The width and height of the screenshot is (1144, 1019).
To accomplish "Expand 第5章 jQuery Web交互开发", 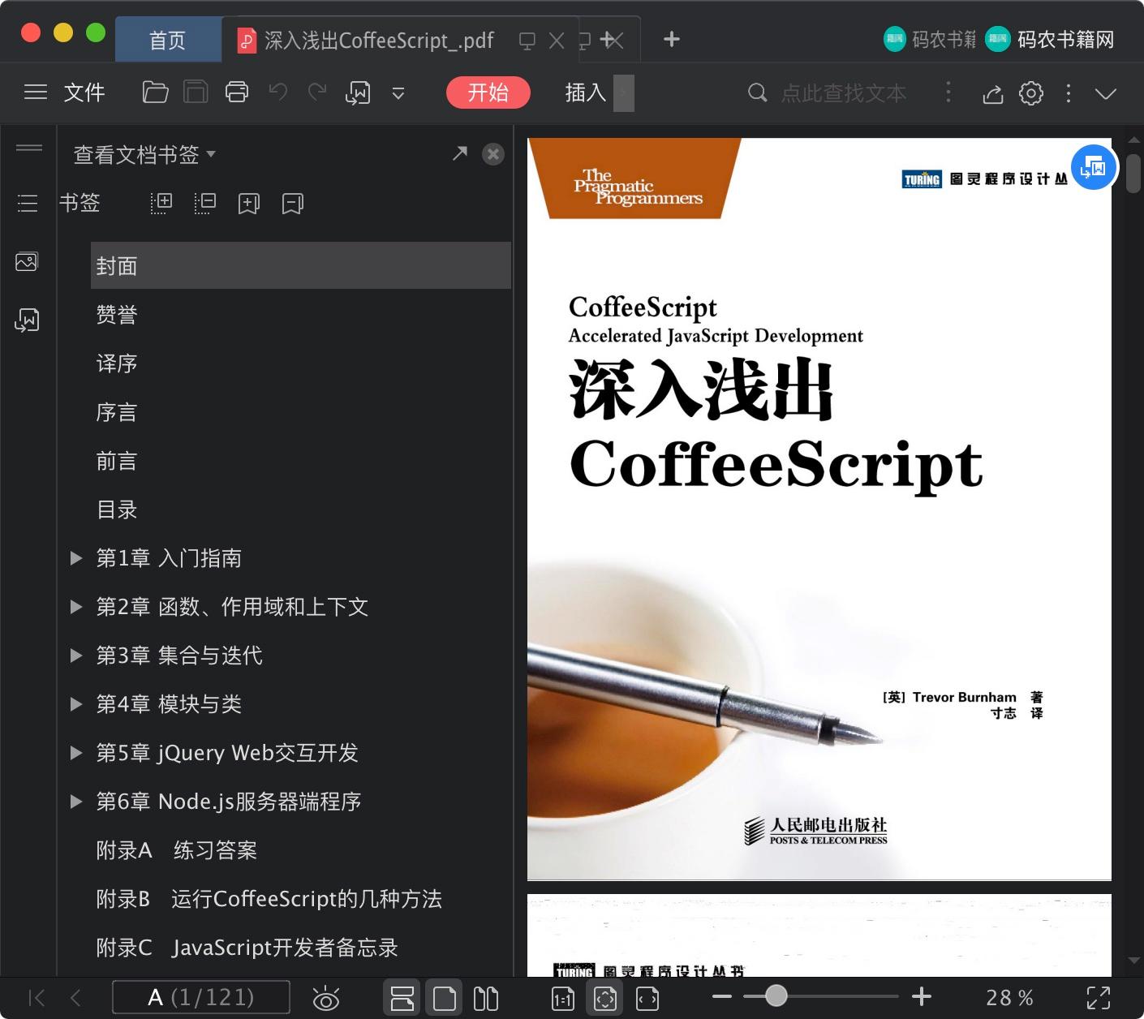I will tap(76, 753).
